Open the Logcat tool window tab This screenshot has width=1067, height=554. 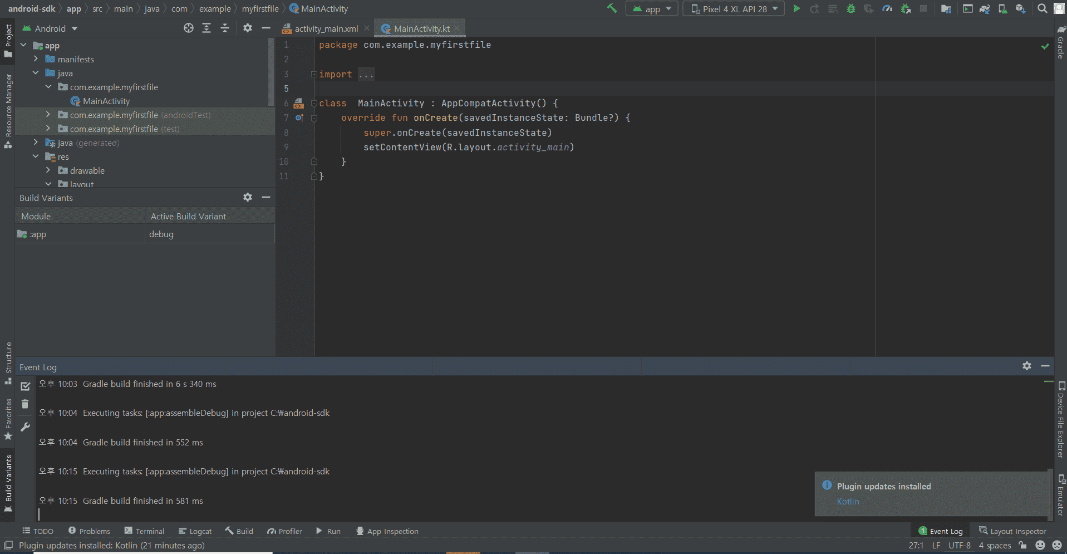pos(195,531)
